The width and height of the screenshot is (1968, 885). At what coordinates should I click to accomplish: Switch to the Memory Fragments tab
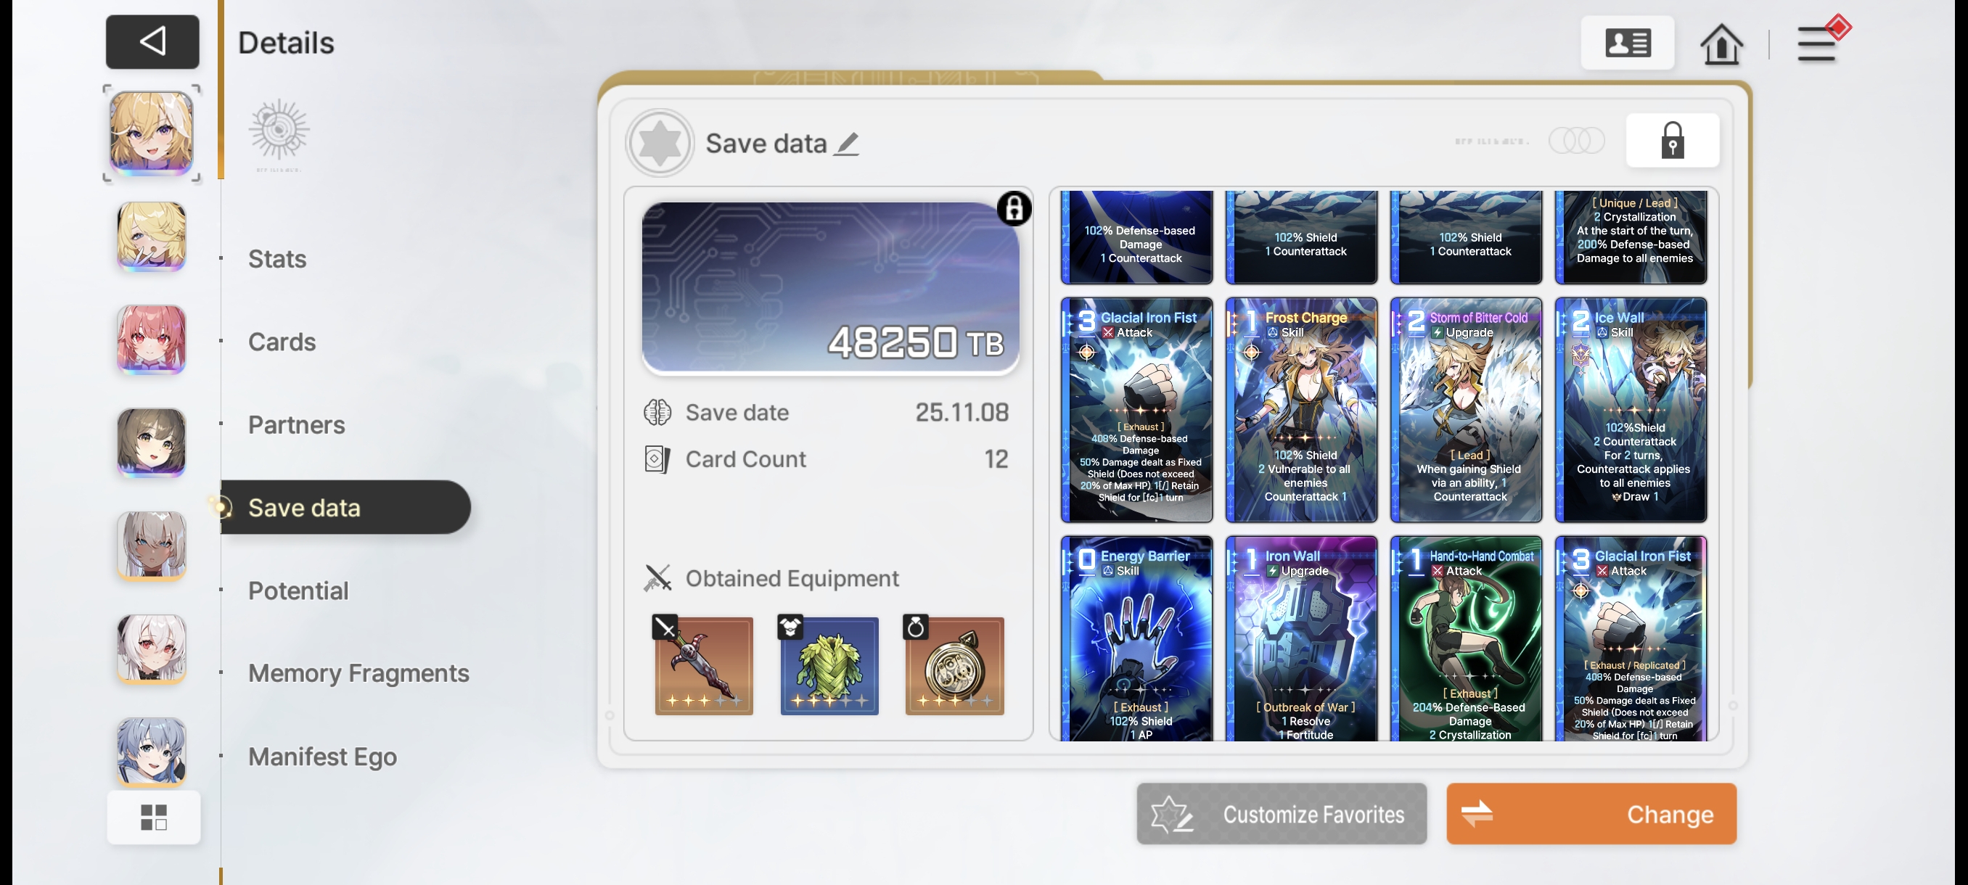(x=358, y=672)
